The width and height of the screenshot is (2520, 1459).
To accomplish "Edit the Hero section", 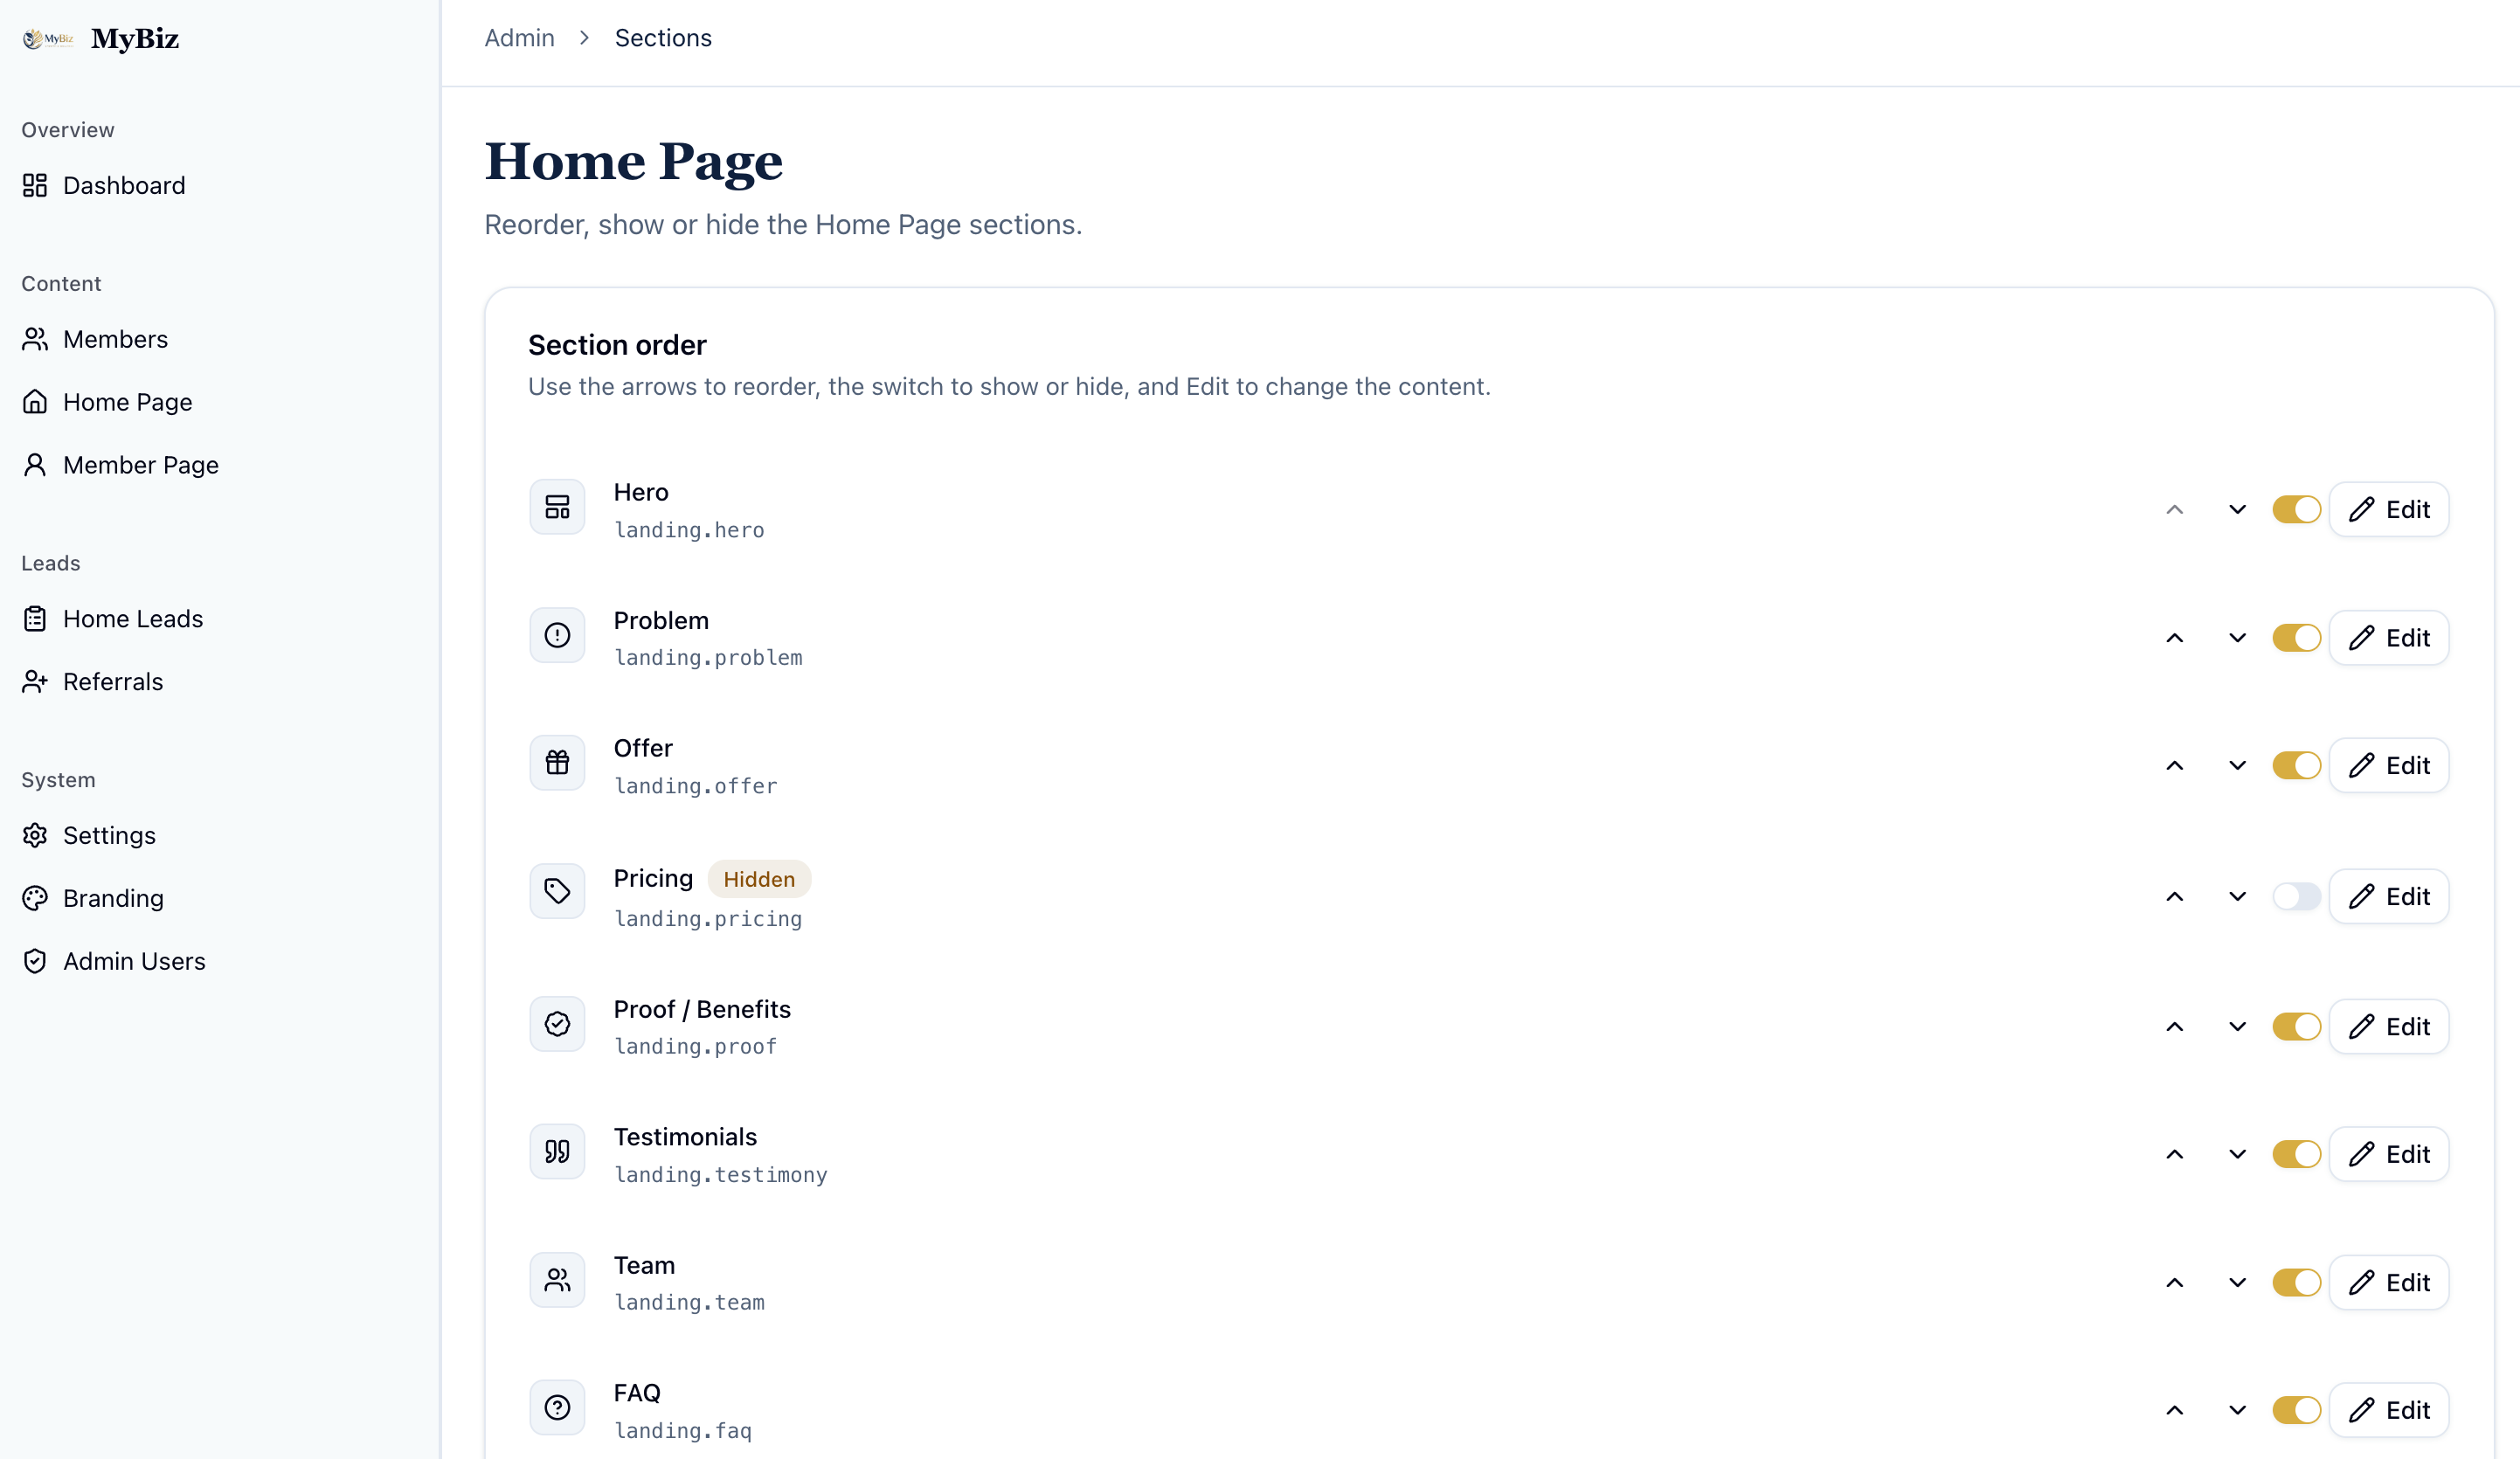I will click(2389, 510).
